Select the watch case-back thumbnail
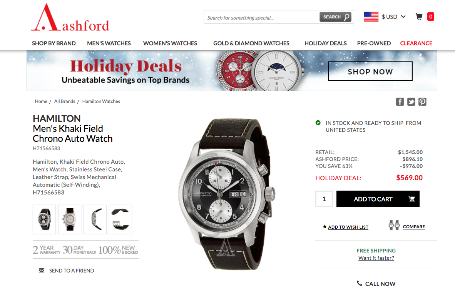This screenshot has width=455, height=294. (70, 219)
